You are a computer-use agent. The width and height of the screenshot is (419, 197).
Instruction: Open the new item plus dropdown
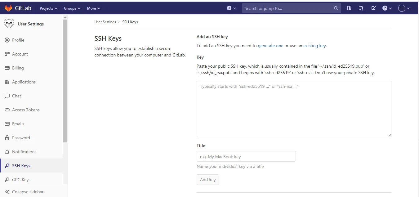[231, 8]
